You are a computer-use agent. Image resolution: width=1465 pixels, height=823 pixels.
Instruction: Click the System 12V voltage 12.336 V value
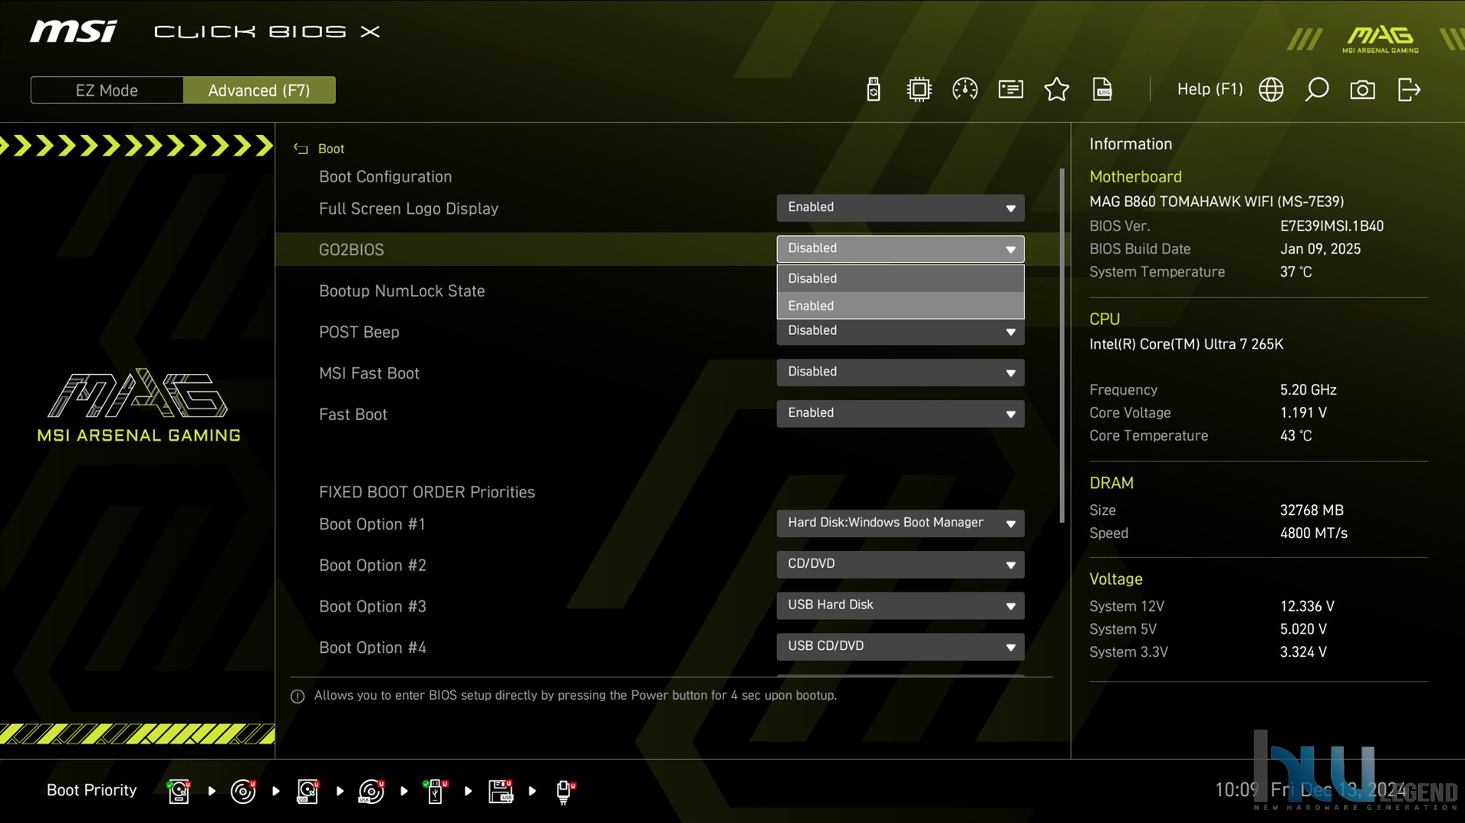pos(1307,606)
